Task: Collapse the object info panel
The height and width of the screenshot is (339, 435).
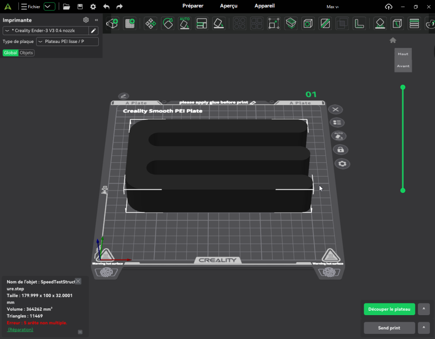Action: [80, 332]
